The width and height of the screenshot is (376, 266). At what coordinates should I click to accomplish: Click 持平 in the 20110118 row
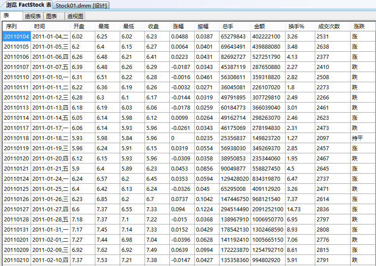[363, 138]
